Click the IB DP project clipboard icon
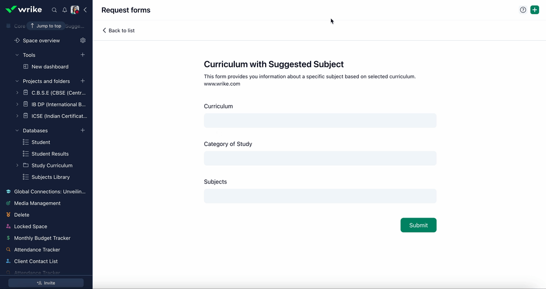This screenshot has height=289, width=546. point(26,104)
